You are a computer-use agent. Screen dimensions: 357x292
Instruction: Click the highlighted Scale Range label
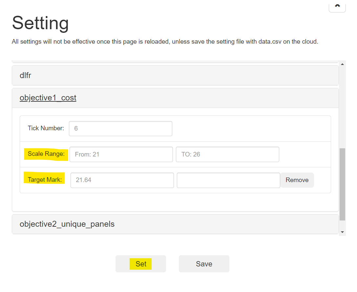(x=46, y=154)
